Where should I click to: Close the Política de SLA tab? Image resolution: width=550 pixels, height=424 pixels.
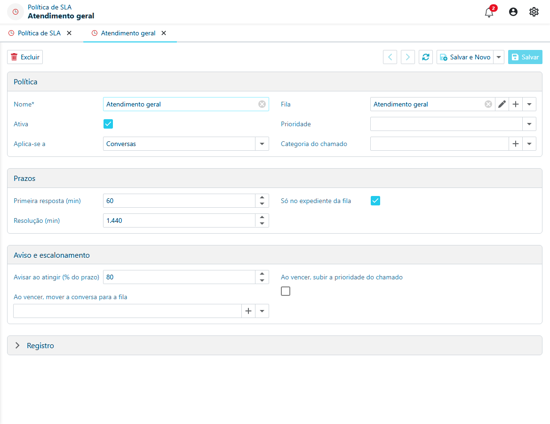click(x=69, y=33)
